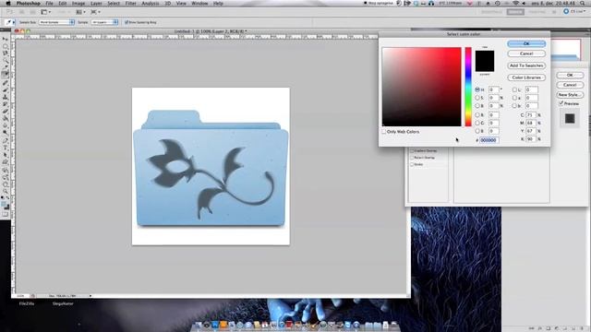Viewport: 591px width, 332px height.
Task: Select the R red radio button
Action: [477, 114]
